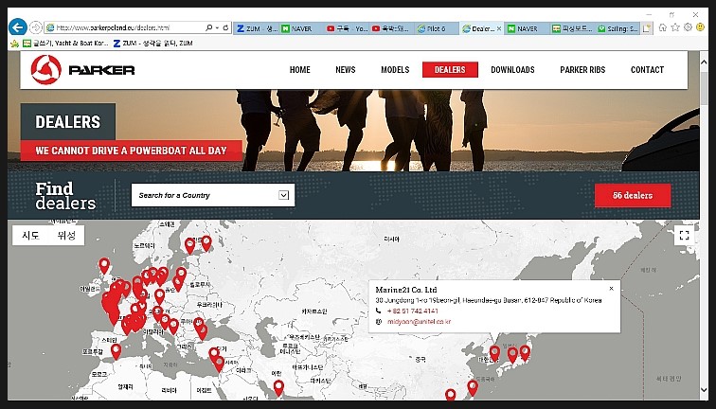Viewport: 716px width, 409px height.
Task: Open the address bar history dropdown arrow
Action: click(217, 27)
